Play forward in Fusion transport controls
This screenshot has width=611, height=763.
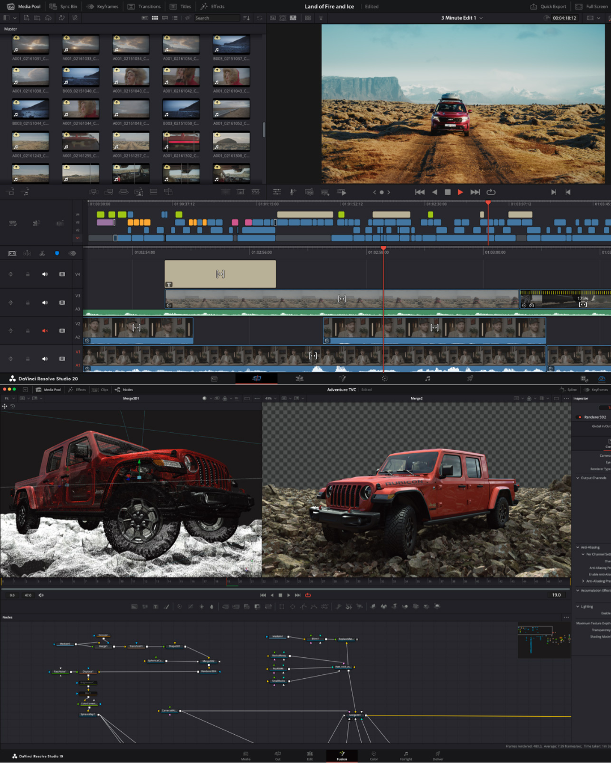(289, 595)
